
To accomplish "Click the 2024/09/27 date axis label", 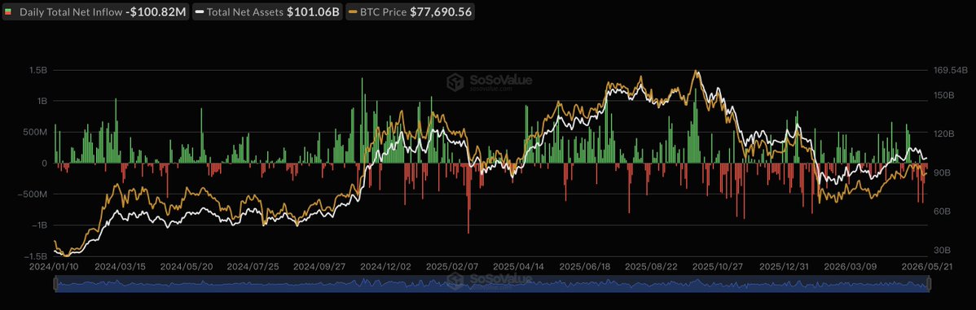I will pyautogui.click(x=319, y=266).
